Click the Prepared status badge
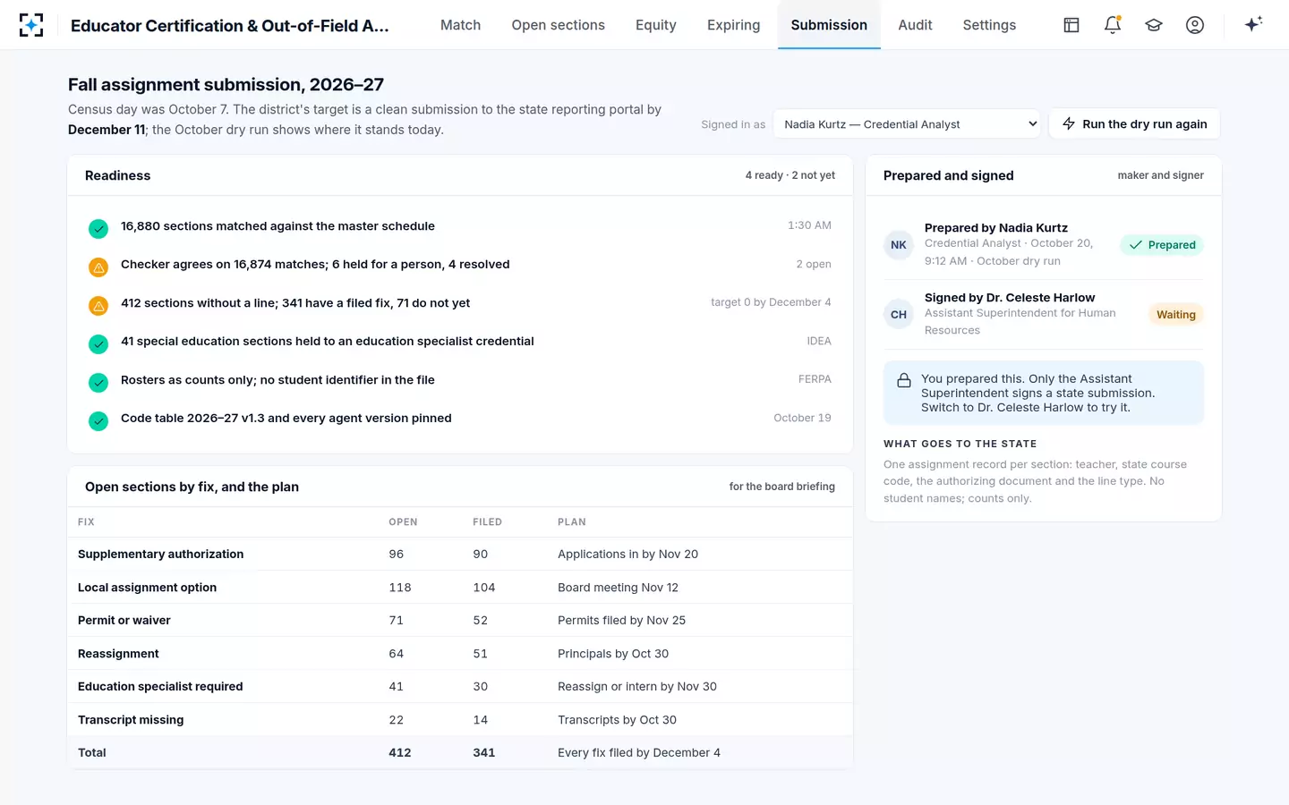Image resolution: width=1289 pixels, height=805 pixels. (1162, 245)
